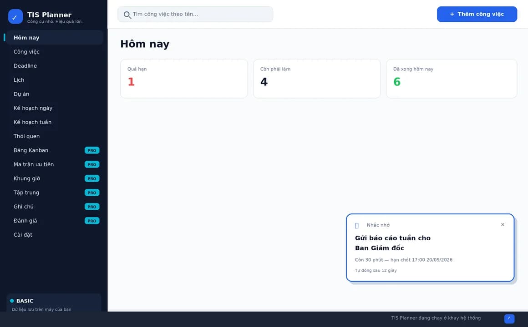This screenshot has width=528, height=327.
Task: Open TIS Planner tray icon in taskbar
Action: [x=509, y=319]
